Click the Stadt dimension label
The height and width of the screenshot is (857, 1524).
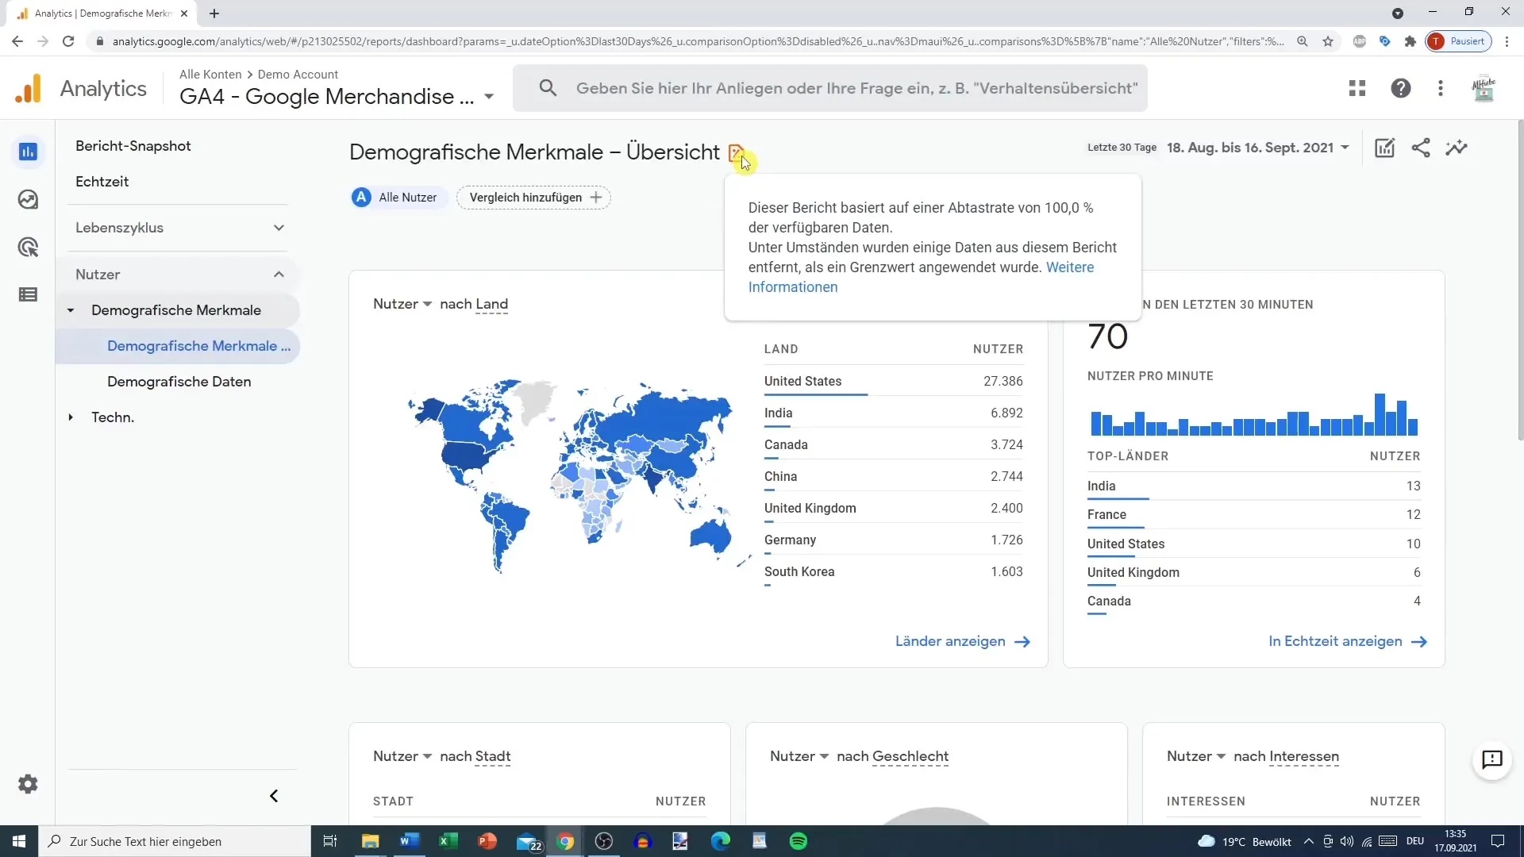pyautogui.click(x=492, y=756)
